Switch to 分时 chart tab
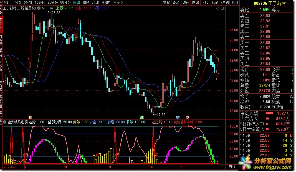This screenshot has width=296, height=172. pos(7,3)
